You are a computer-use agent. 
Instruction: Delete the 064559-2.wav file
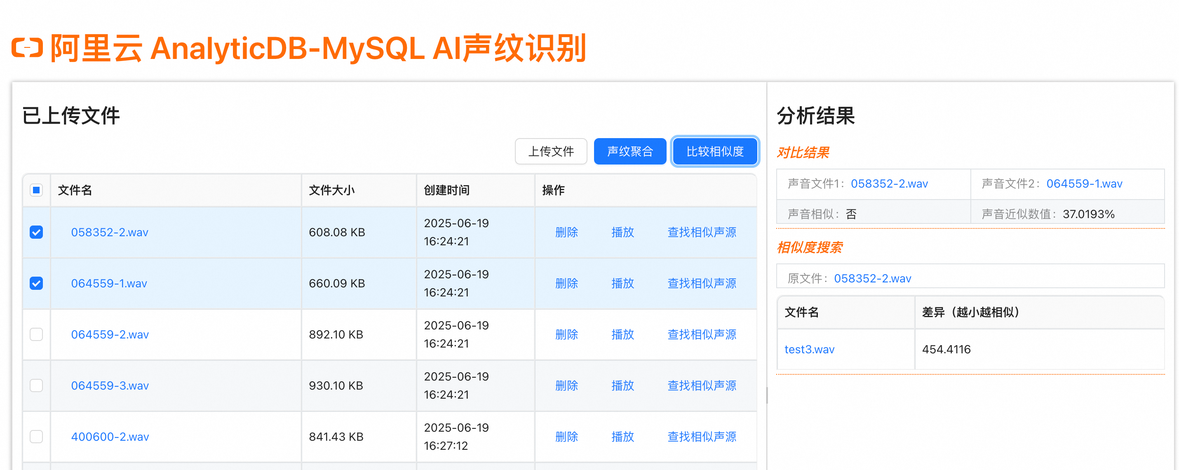pos(566,334)
